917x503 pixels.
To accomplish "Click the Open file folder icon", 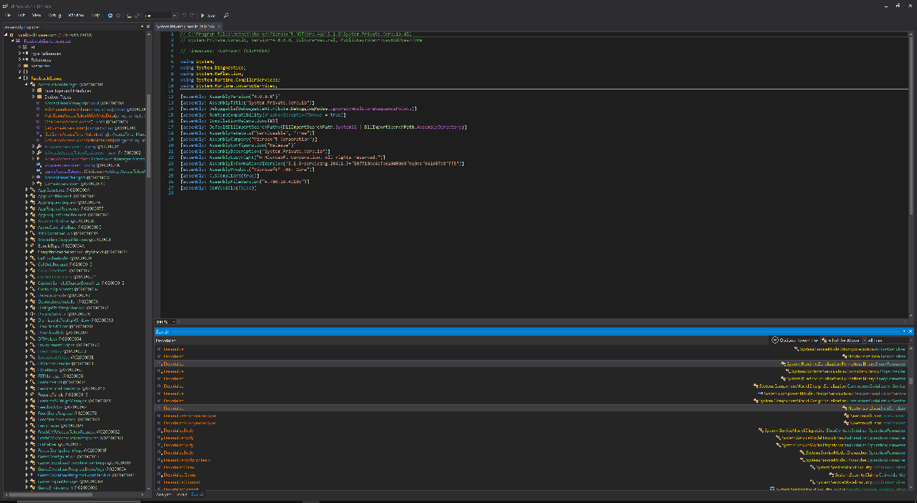I will [128, 15].
